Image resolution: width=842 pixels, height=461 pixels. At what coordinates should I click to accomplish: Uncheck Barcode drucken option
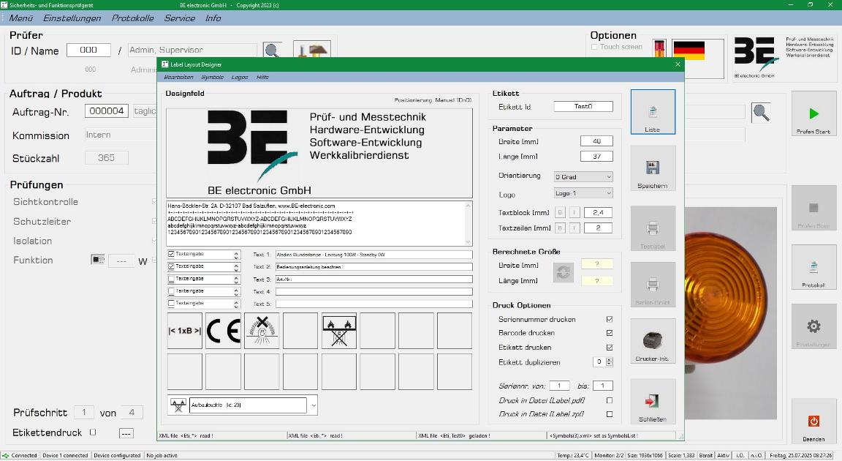tap(610, 334)
